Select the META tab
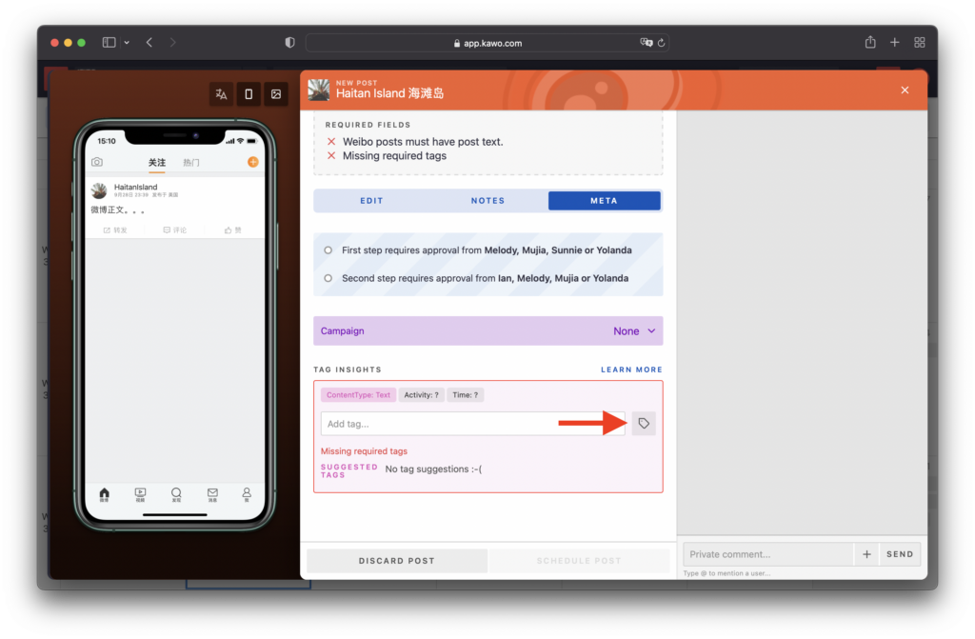975x639 pixels. tap(604, 201)
